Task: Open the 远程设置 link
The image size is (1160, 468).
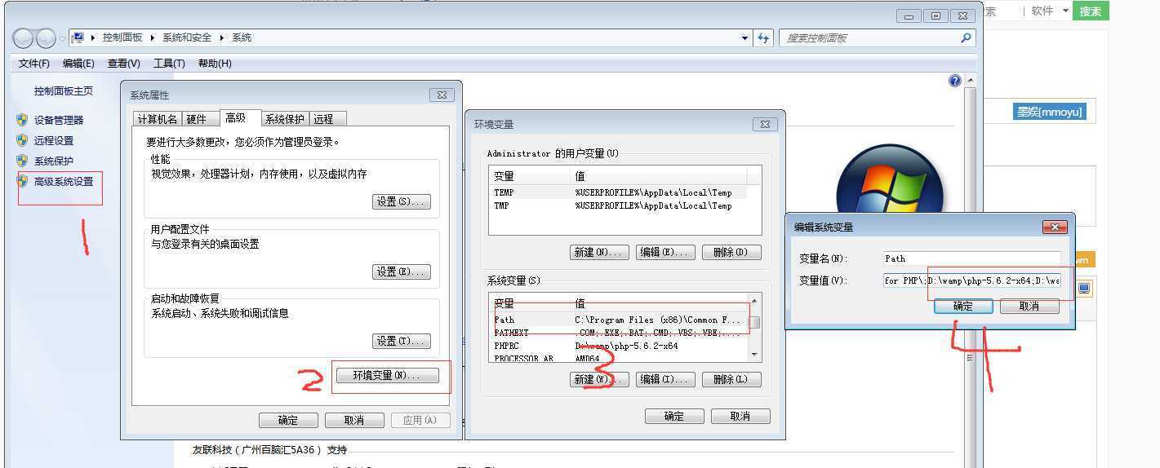Action: click(54, 140)
